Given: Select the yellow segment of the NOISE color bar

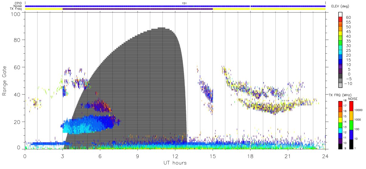Looking at the screenshot, I should pos(351,116).
